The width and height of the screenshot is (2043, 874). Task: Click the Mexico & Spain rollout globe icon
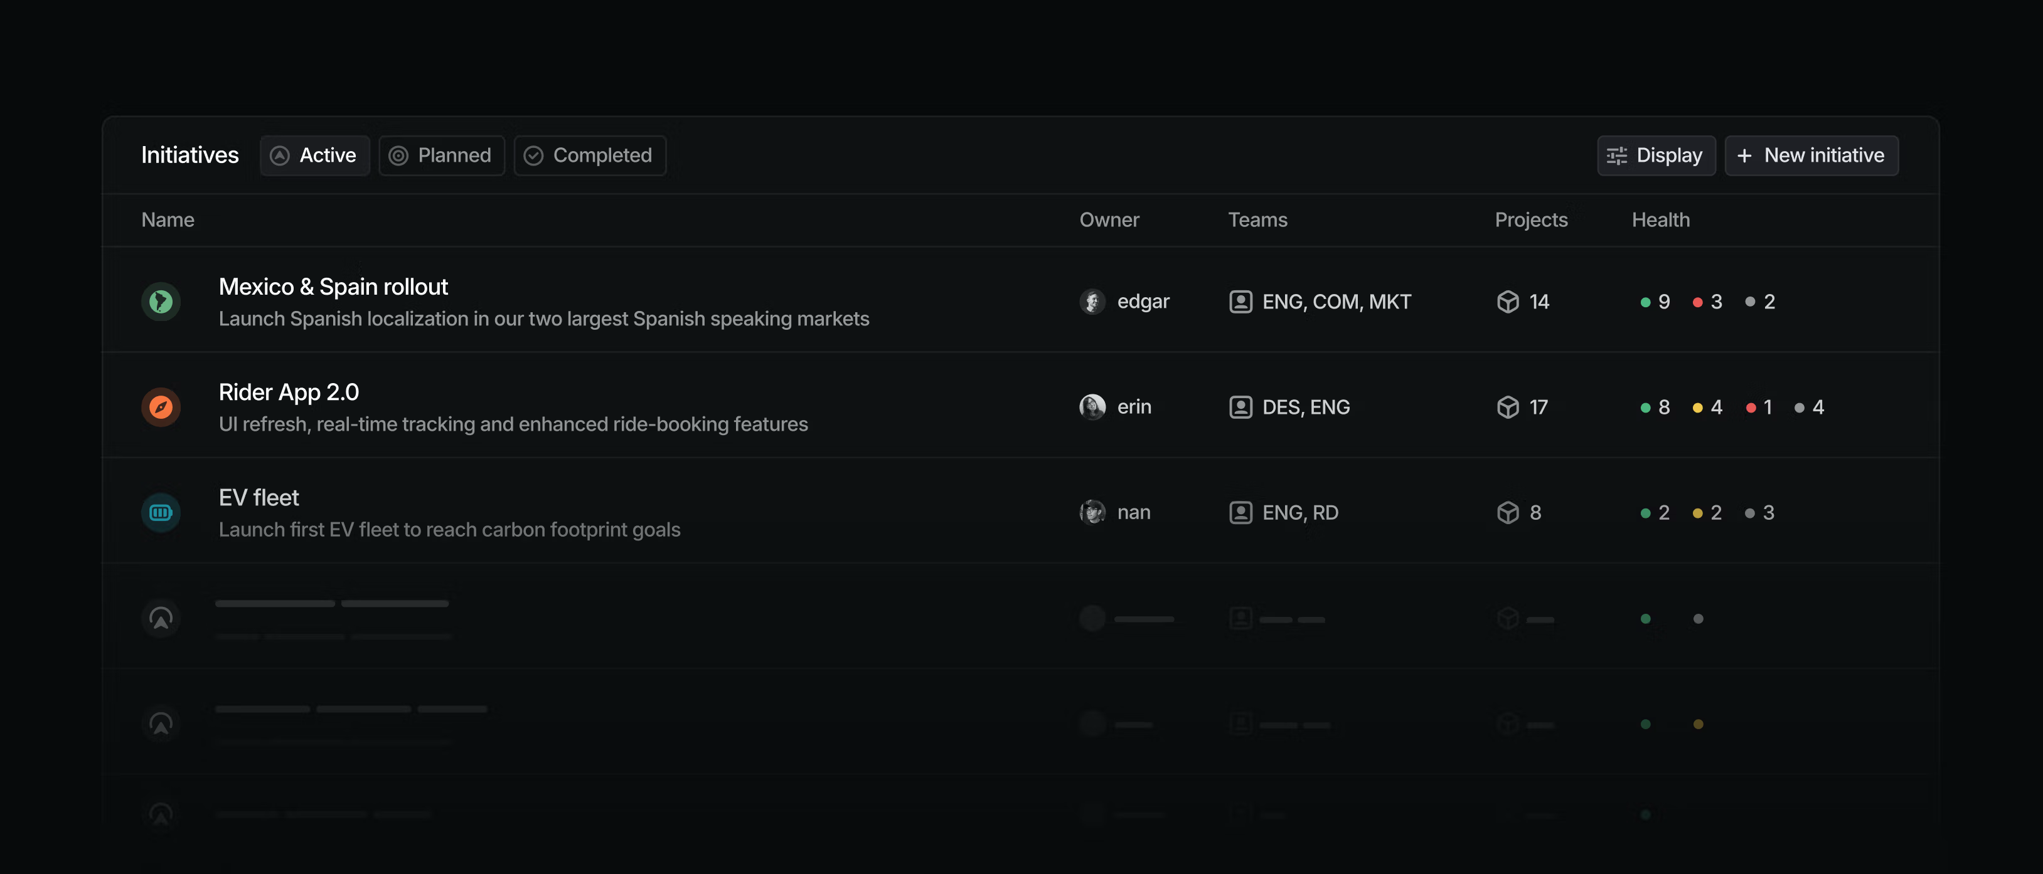(x=161, y=302)
